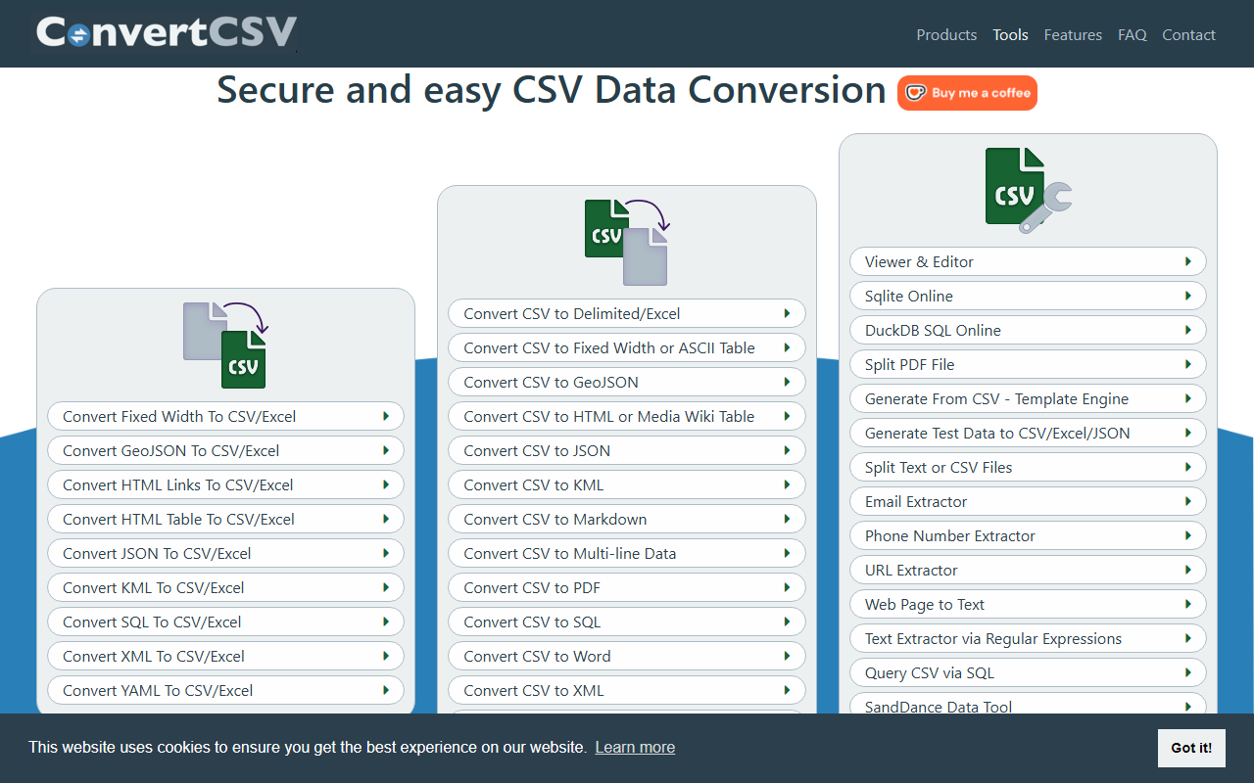Click arrow on Convert CSV to JSON
This screenshot has height=783, width=1254.
click(787, 450)
